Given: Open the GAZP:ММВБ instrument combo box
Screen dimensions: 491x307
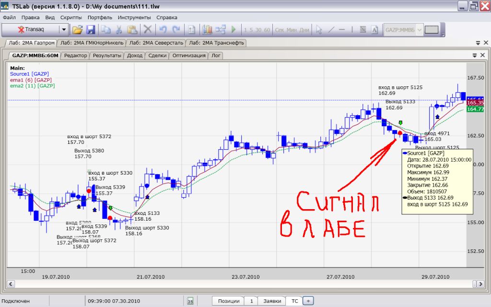Looking at the screenshot, I should (x=403, y=30).
